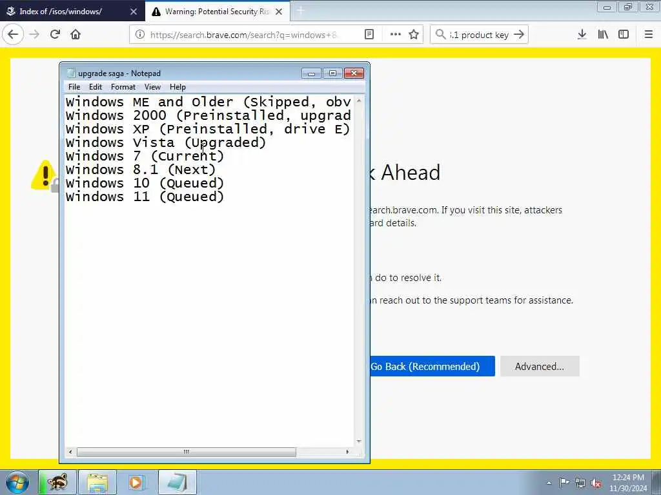
Task: Open the Firefox home page button
Action: click(76, 35)
